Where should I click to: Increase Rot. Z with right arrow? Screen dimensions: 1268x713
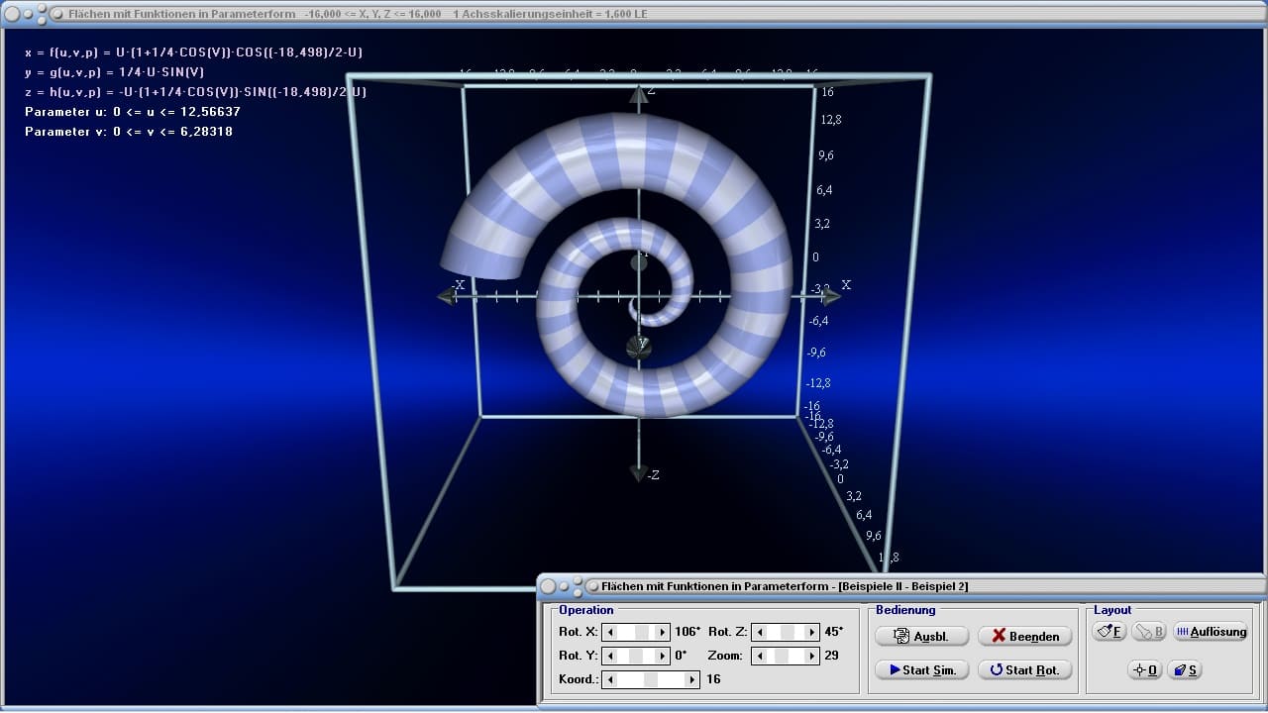[x=812, y=632]
